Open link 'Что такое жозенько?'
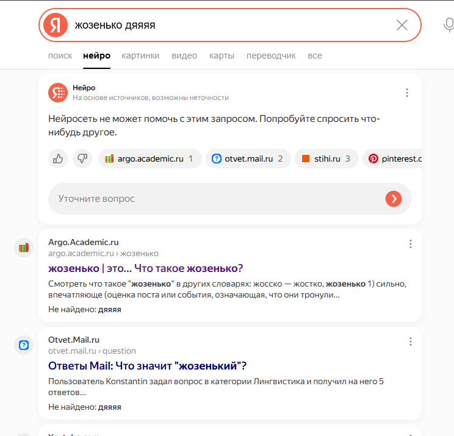Viewport: 454px width, 436px height. click(x=189, y=268)
